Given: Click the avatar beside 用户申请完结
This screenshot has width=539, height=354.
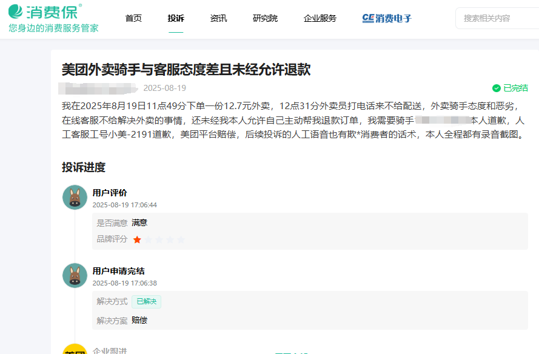Looking at the screenshot, I should [x=75, y=276].
